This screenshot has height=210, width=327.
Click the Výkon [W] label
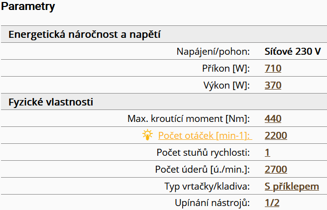[226, 85]
